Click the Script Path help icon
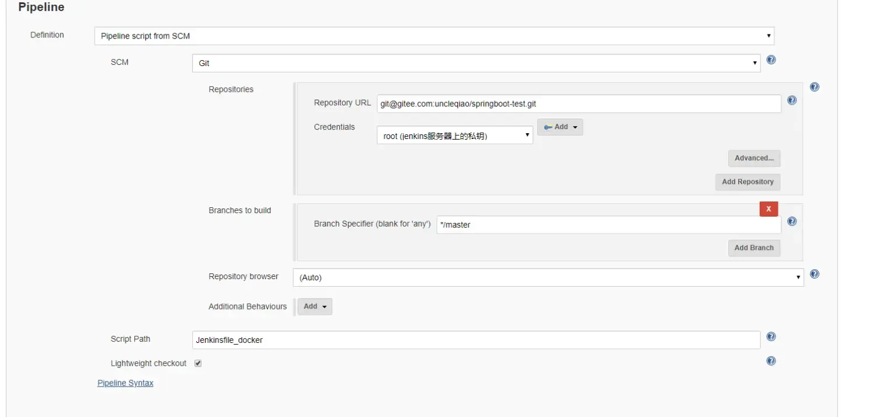The image size is (876, 417). coord(771,336)
